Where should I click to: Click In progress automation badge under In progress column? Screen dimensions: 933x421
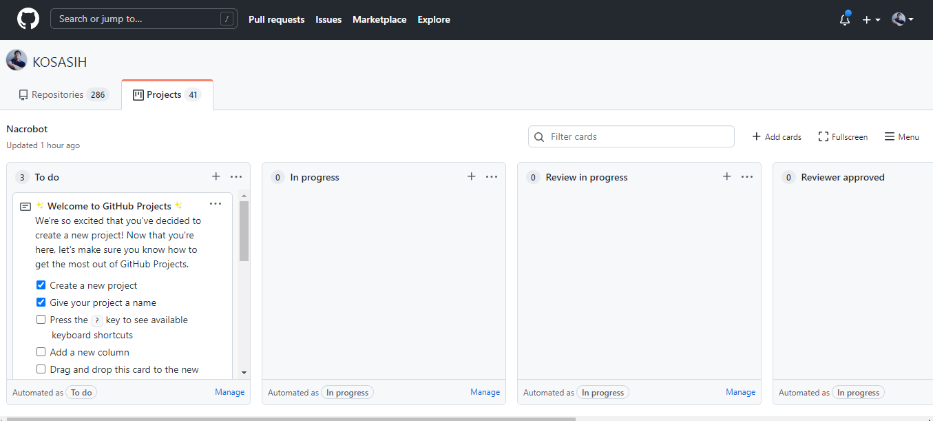347,393
